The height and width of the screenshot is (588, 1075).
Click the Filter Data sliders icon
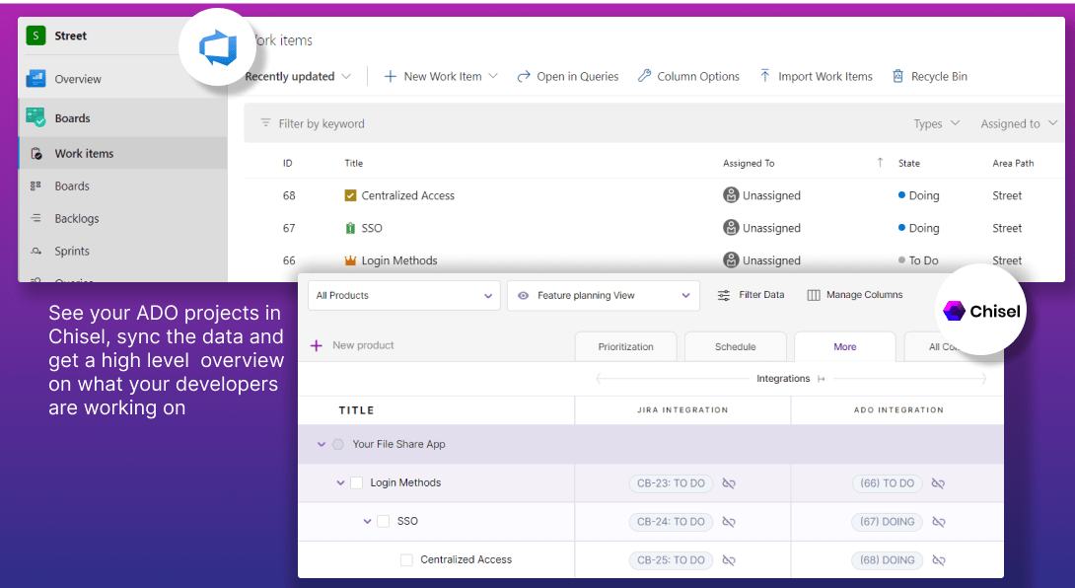pyautogui.click(x=723, y=295)
